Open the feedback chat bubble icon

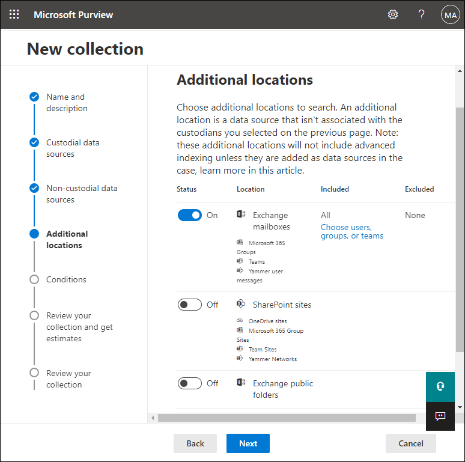[440, 416]
